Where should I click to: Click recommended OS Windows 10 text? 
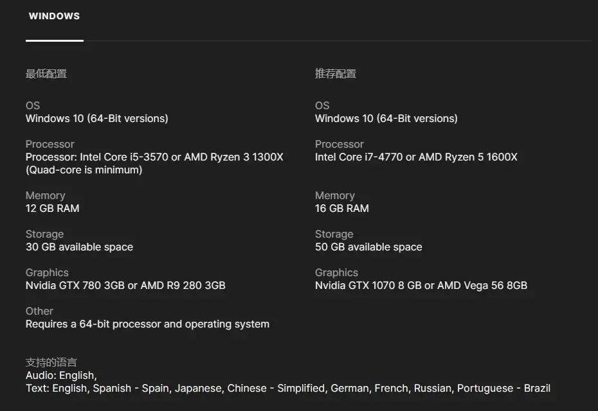coord(386,118)
